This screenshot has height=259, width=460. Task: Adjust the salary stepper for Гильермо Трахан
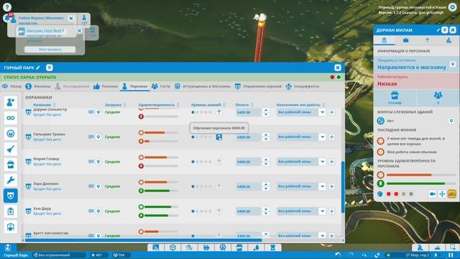click(266, 137)
